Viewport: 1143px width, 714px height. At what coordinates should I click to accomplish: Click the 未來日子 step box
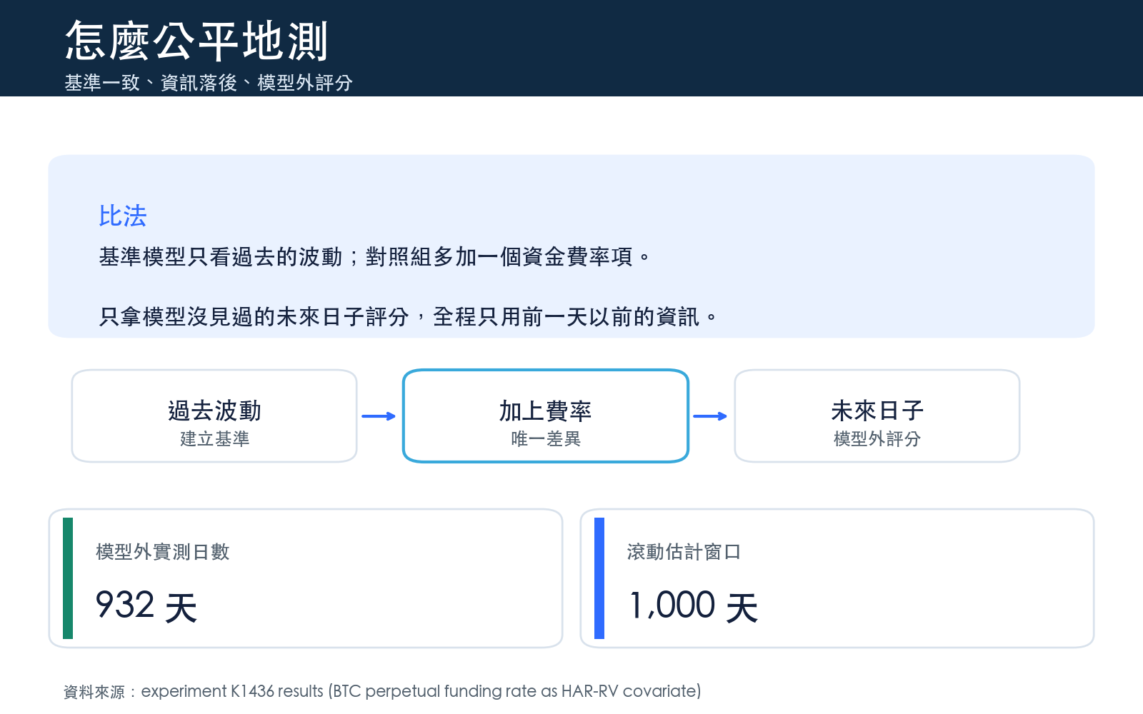877,416
